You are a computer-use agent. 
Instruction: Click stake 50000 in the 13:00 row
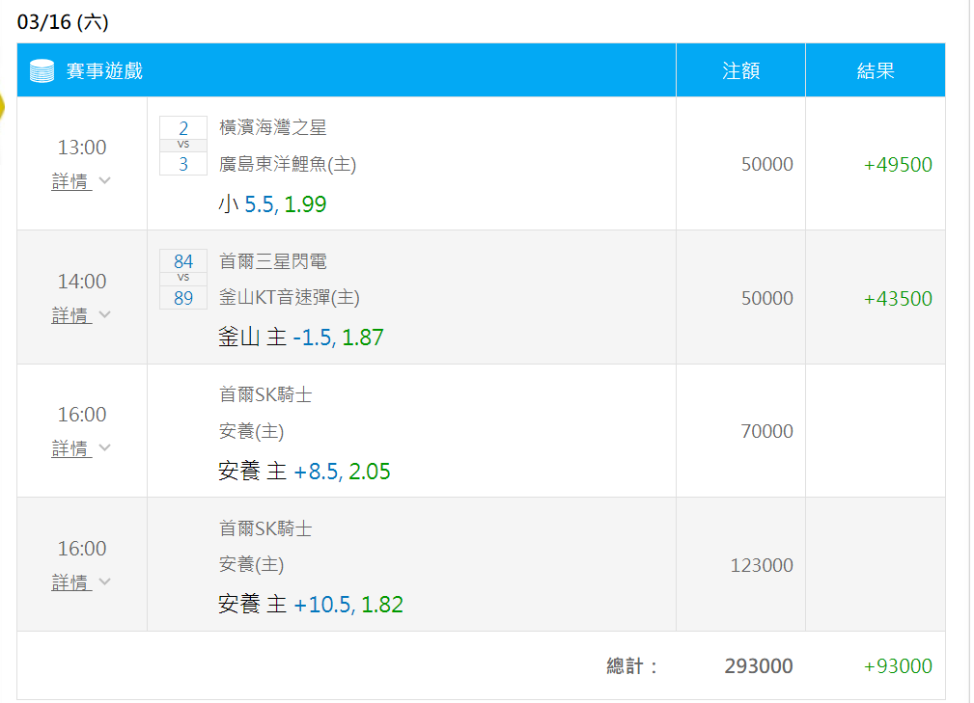pos(766,165)
